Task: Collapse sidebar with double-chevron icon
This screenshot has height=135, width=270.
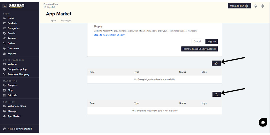Action: tap(5, 6)
